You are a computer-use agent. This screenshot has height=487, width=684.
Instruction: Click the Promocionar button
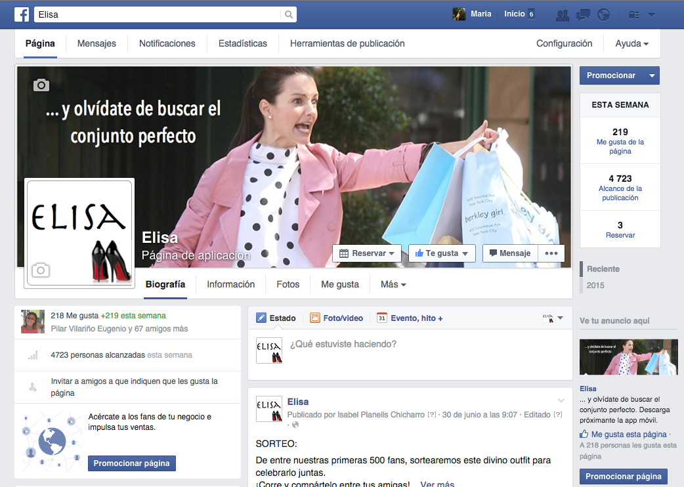pyautogui.click(x=612, y=75)
